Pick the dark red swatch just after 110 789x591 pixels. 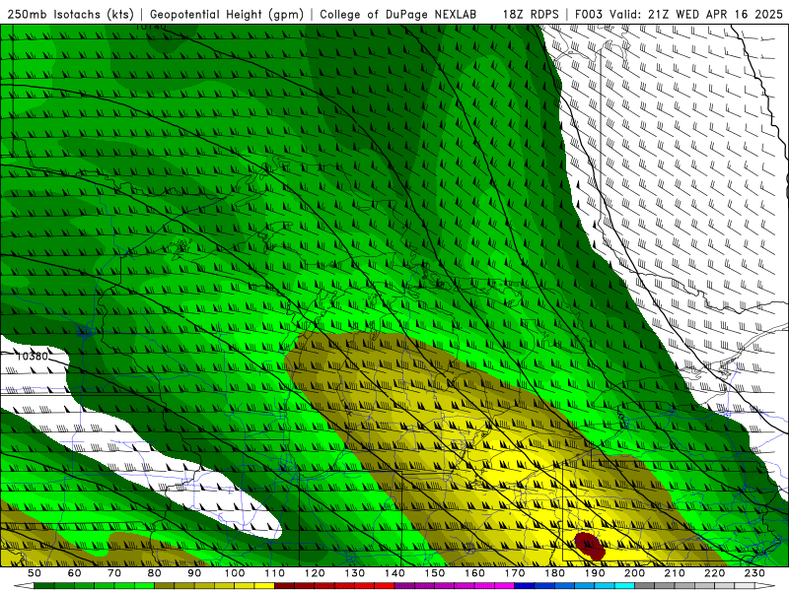pos(285,586)
